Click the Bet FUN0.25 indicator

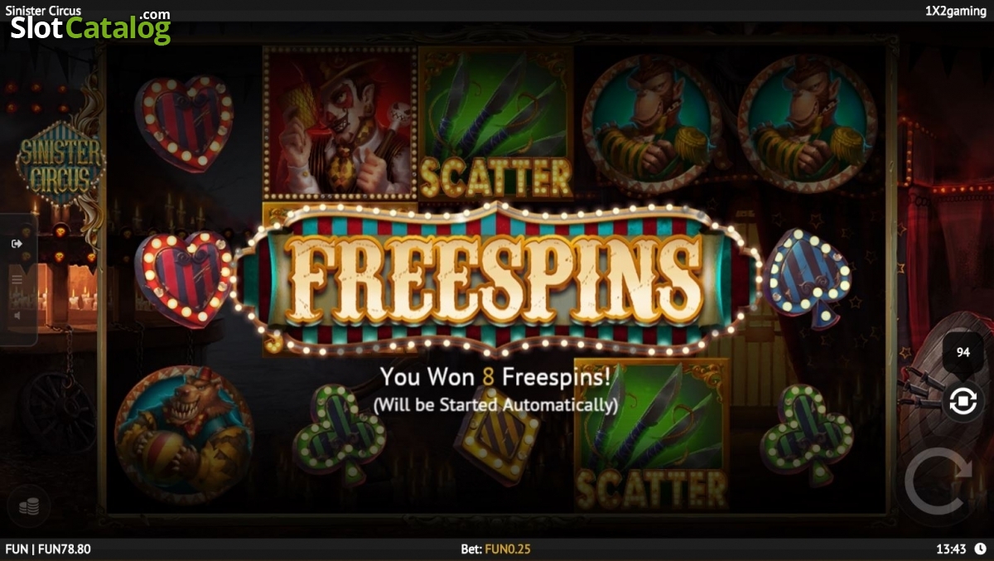coord(496,549)
